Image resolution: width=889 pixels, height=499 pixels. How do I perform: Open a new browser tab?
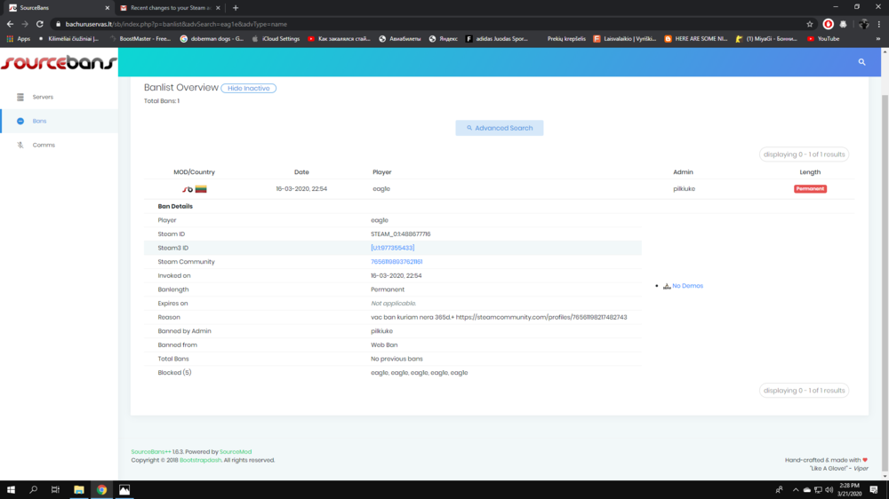pyautogui.click(x=236, y=8)
